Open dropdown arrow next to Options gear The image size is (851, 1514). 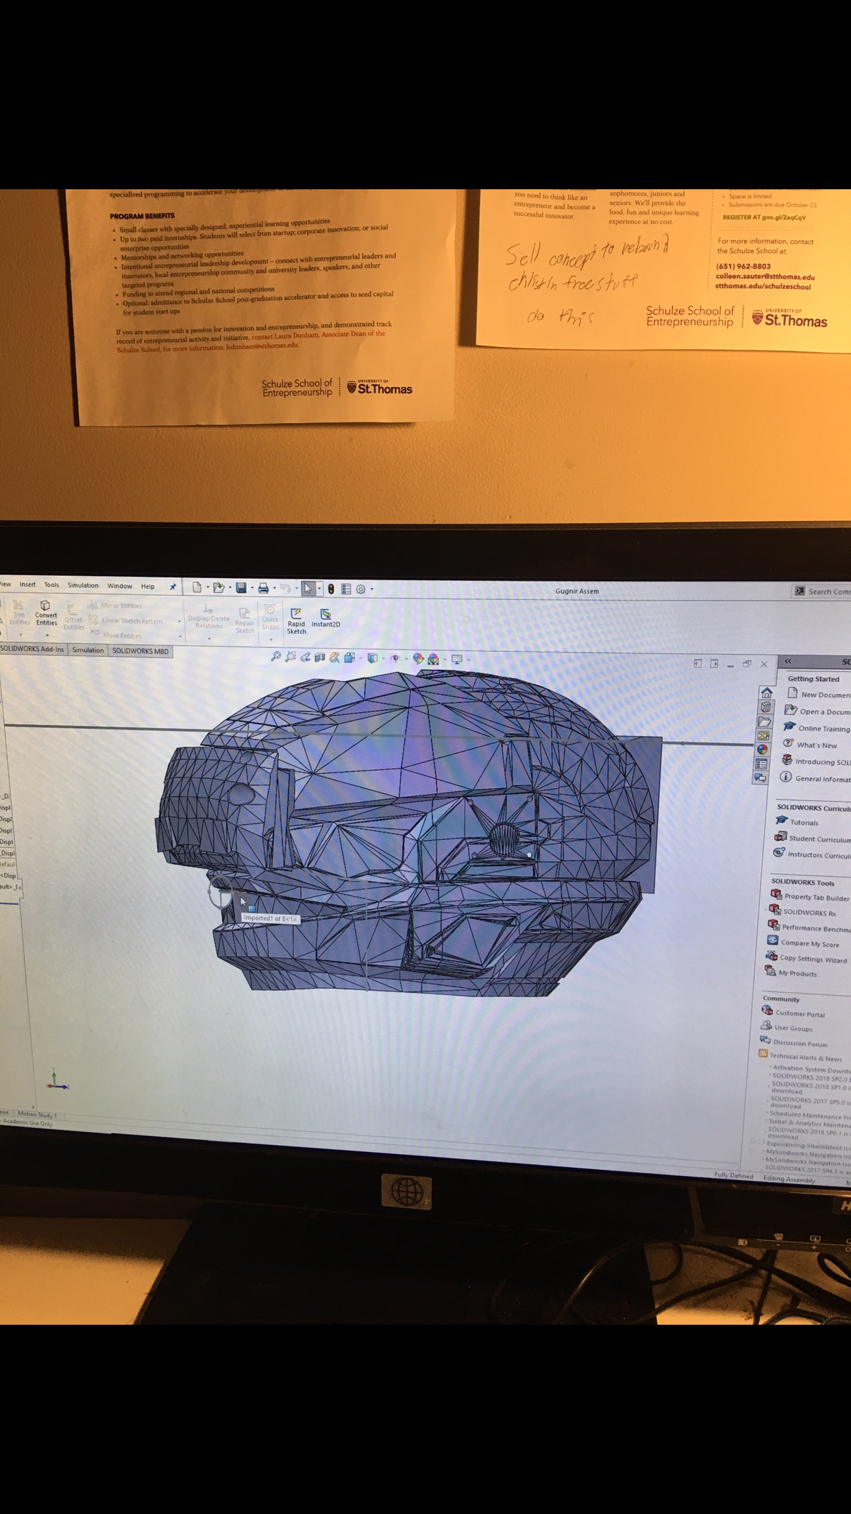coord(371,589)
